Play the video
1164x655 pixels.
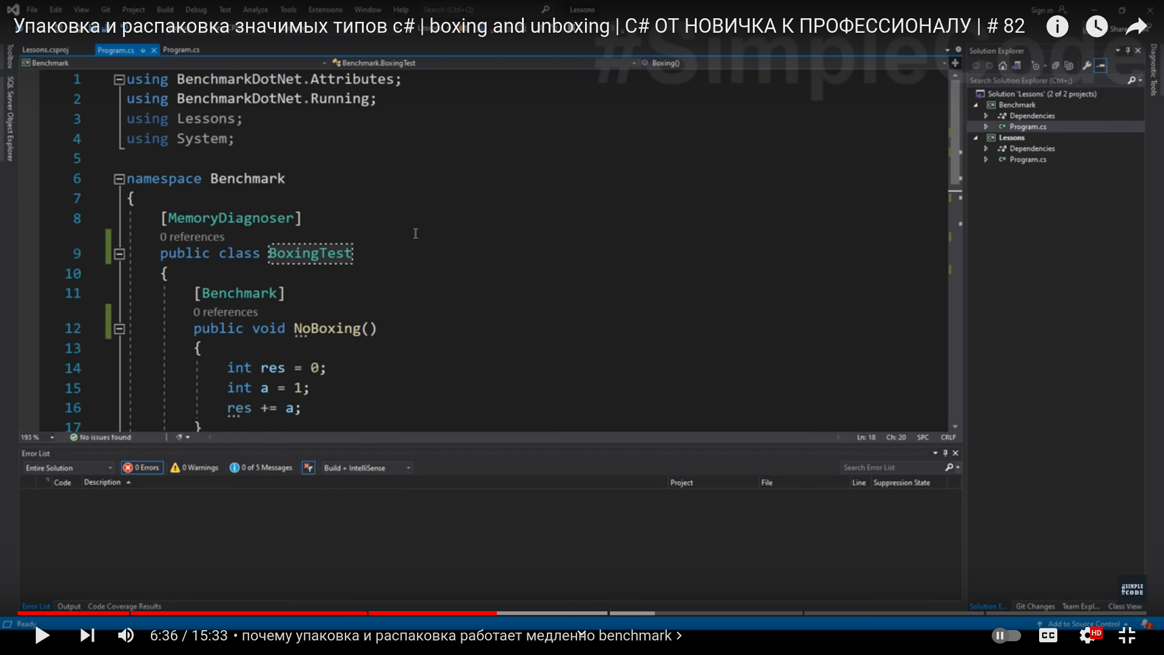42,636
